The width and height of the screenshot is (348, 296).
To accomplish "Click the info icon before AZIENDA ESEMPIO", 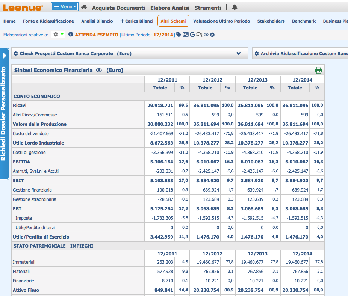I will tap(71, 35).
